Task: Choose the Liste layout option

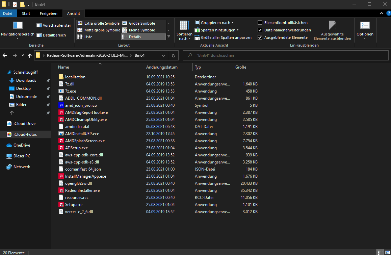Action: click(99, 37)
